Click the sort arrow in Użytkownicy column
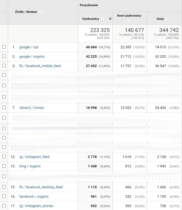Image resolution: width=182 pixels, height=210 pixels. [x=110, y=19]
